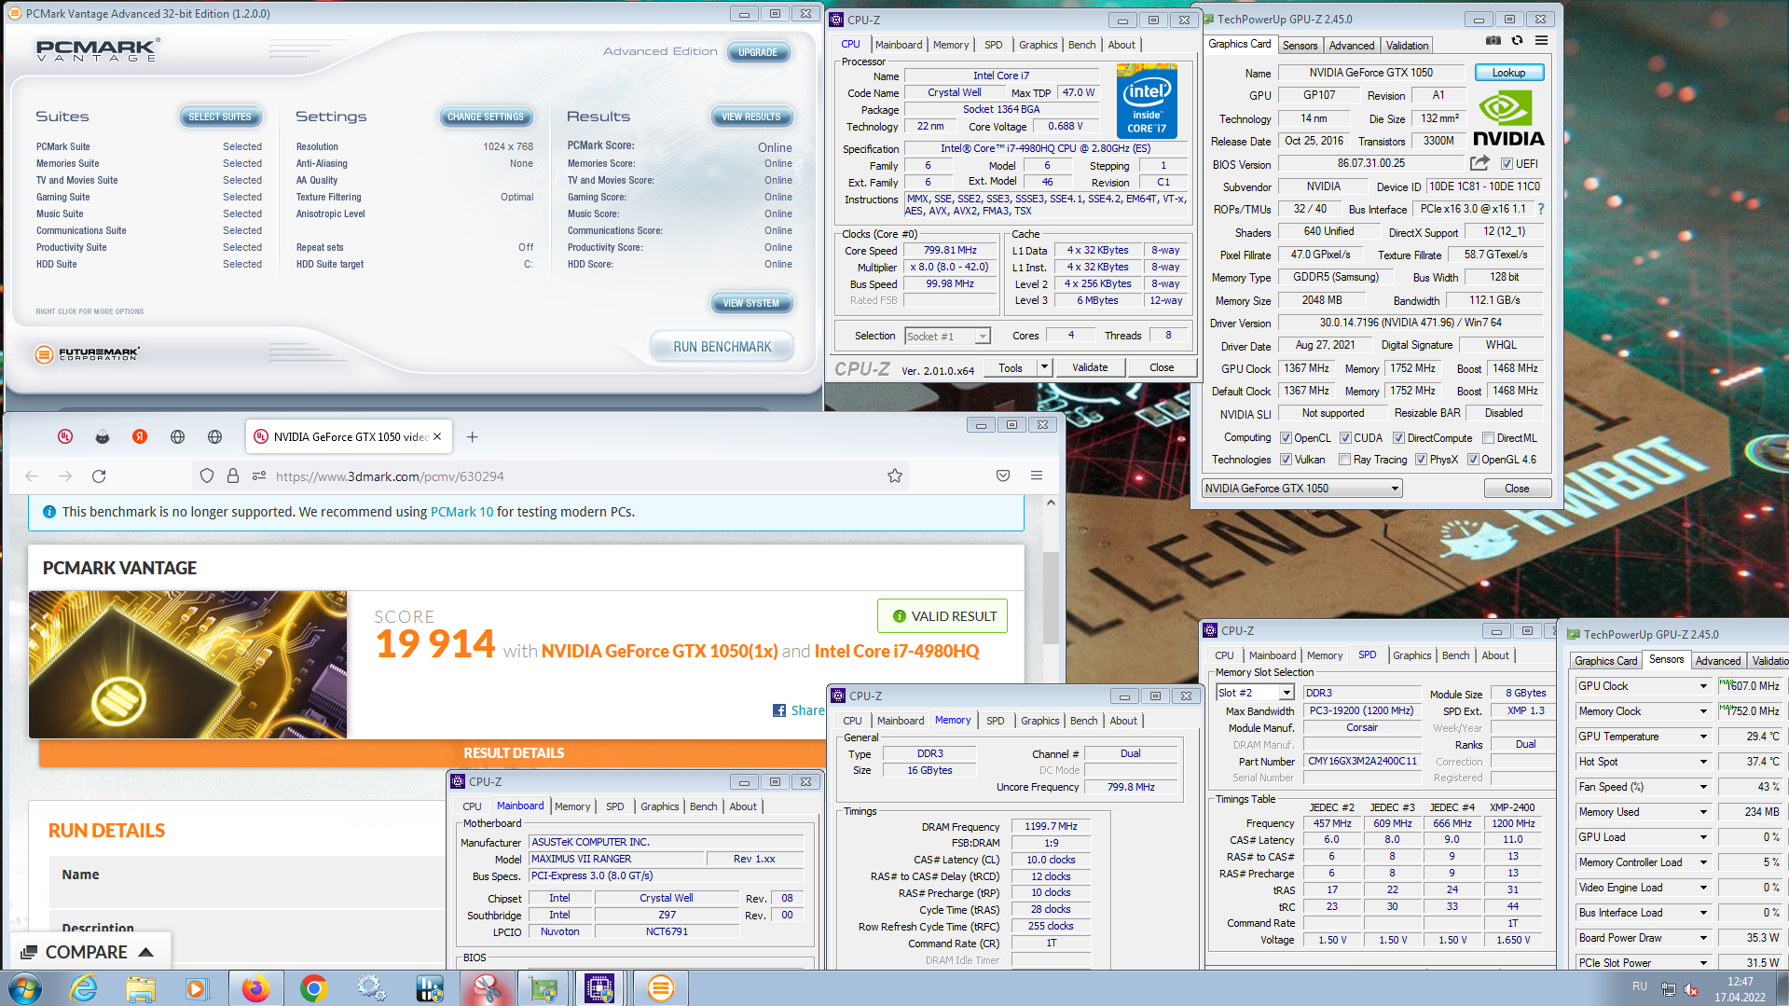
Task: Click the Facebook share icon on result page
Action: (x=779, y=710)
